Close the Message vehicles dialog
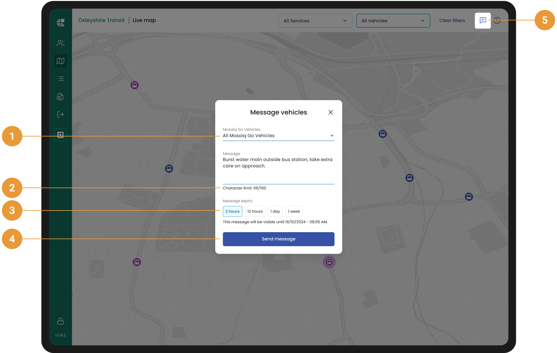The height and width of the screenshot is (353, 557). click(330, 112)
